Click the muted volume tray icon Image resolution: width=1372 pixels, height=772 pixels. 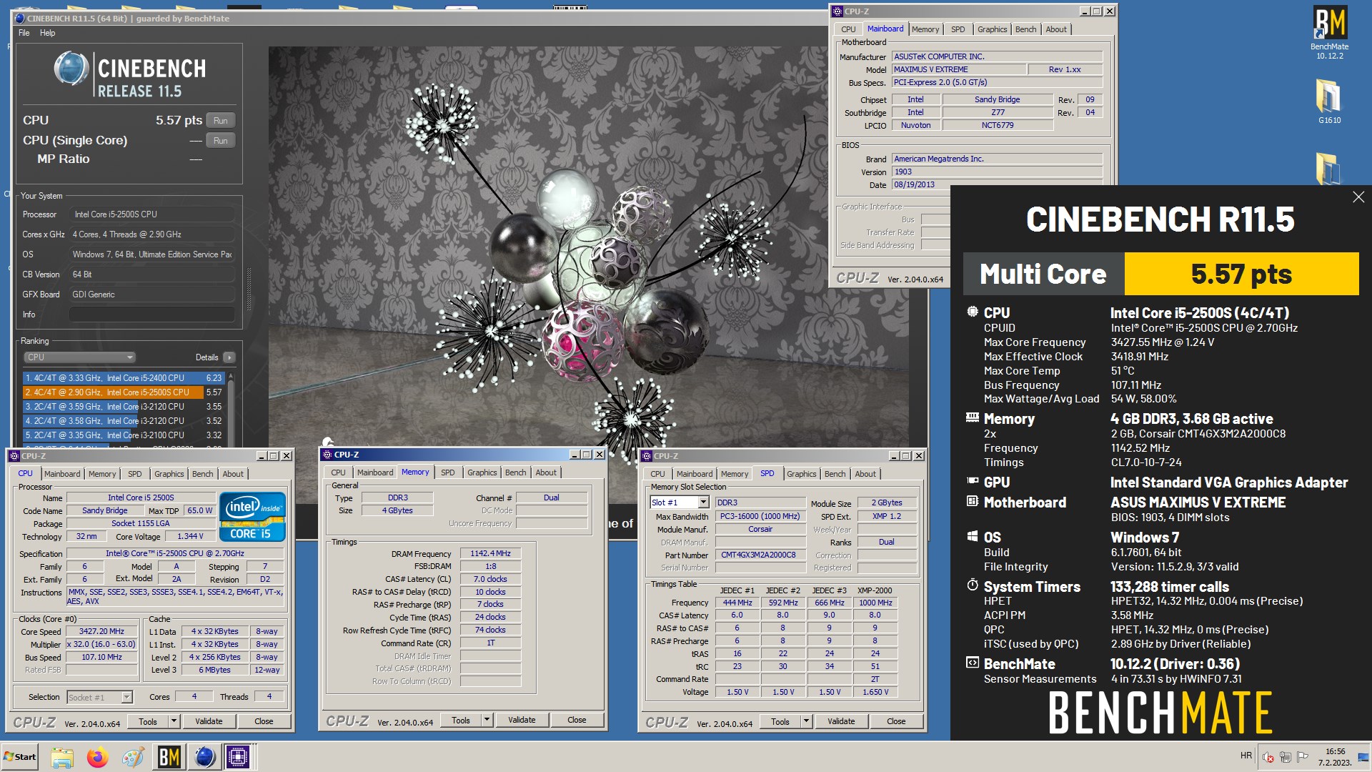[x=1268, y=757]
